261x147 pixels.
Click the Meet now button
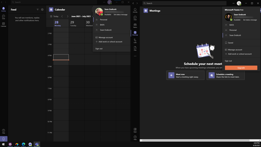coord(185,75)
